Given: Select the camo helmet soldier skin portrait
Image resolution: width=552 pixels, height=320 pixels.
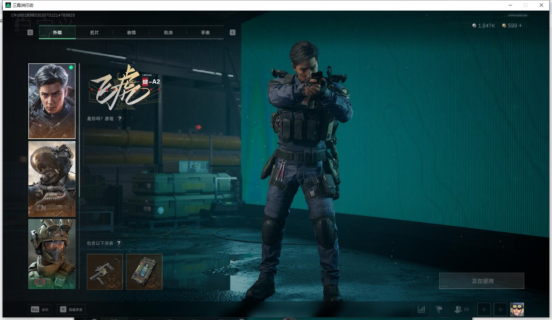Looking at the screenshot, I should point(52,254).
